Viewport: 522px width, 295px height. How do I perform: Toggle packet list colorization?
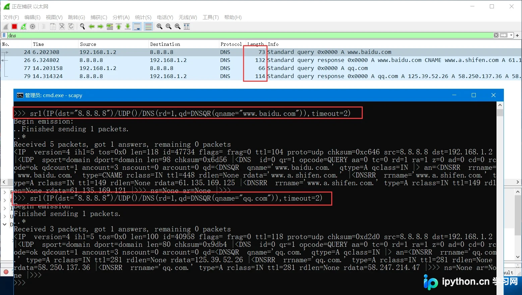pos(148,26)
